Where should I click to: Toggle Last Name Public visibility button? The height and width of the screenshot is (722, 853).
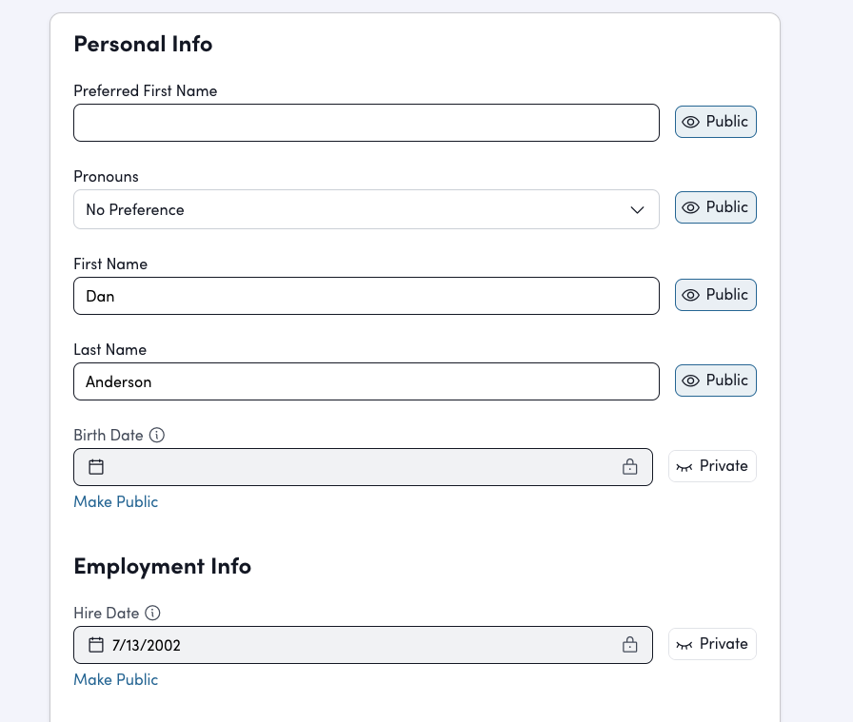716,381
